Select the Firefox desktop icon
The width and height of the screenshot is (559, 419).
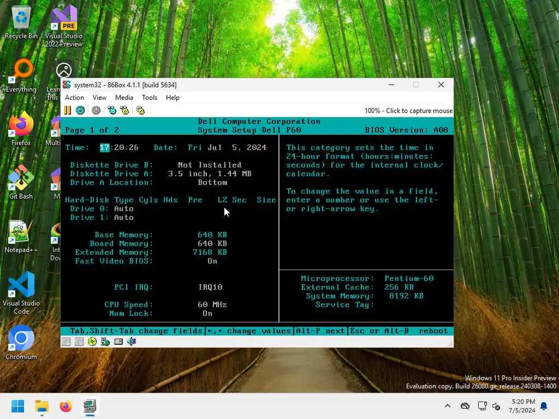(x=21, y=129)
